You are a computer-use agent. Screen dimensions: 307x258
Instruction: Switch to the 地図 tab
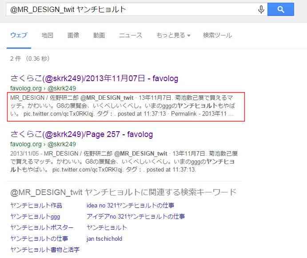[48, 35]
